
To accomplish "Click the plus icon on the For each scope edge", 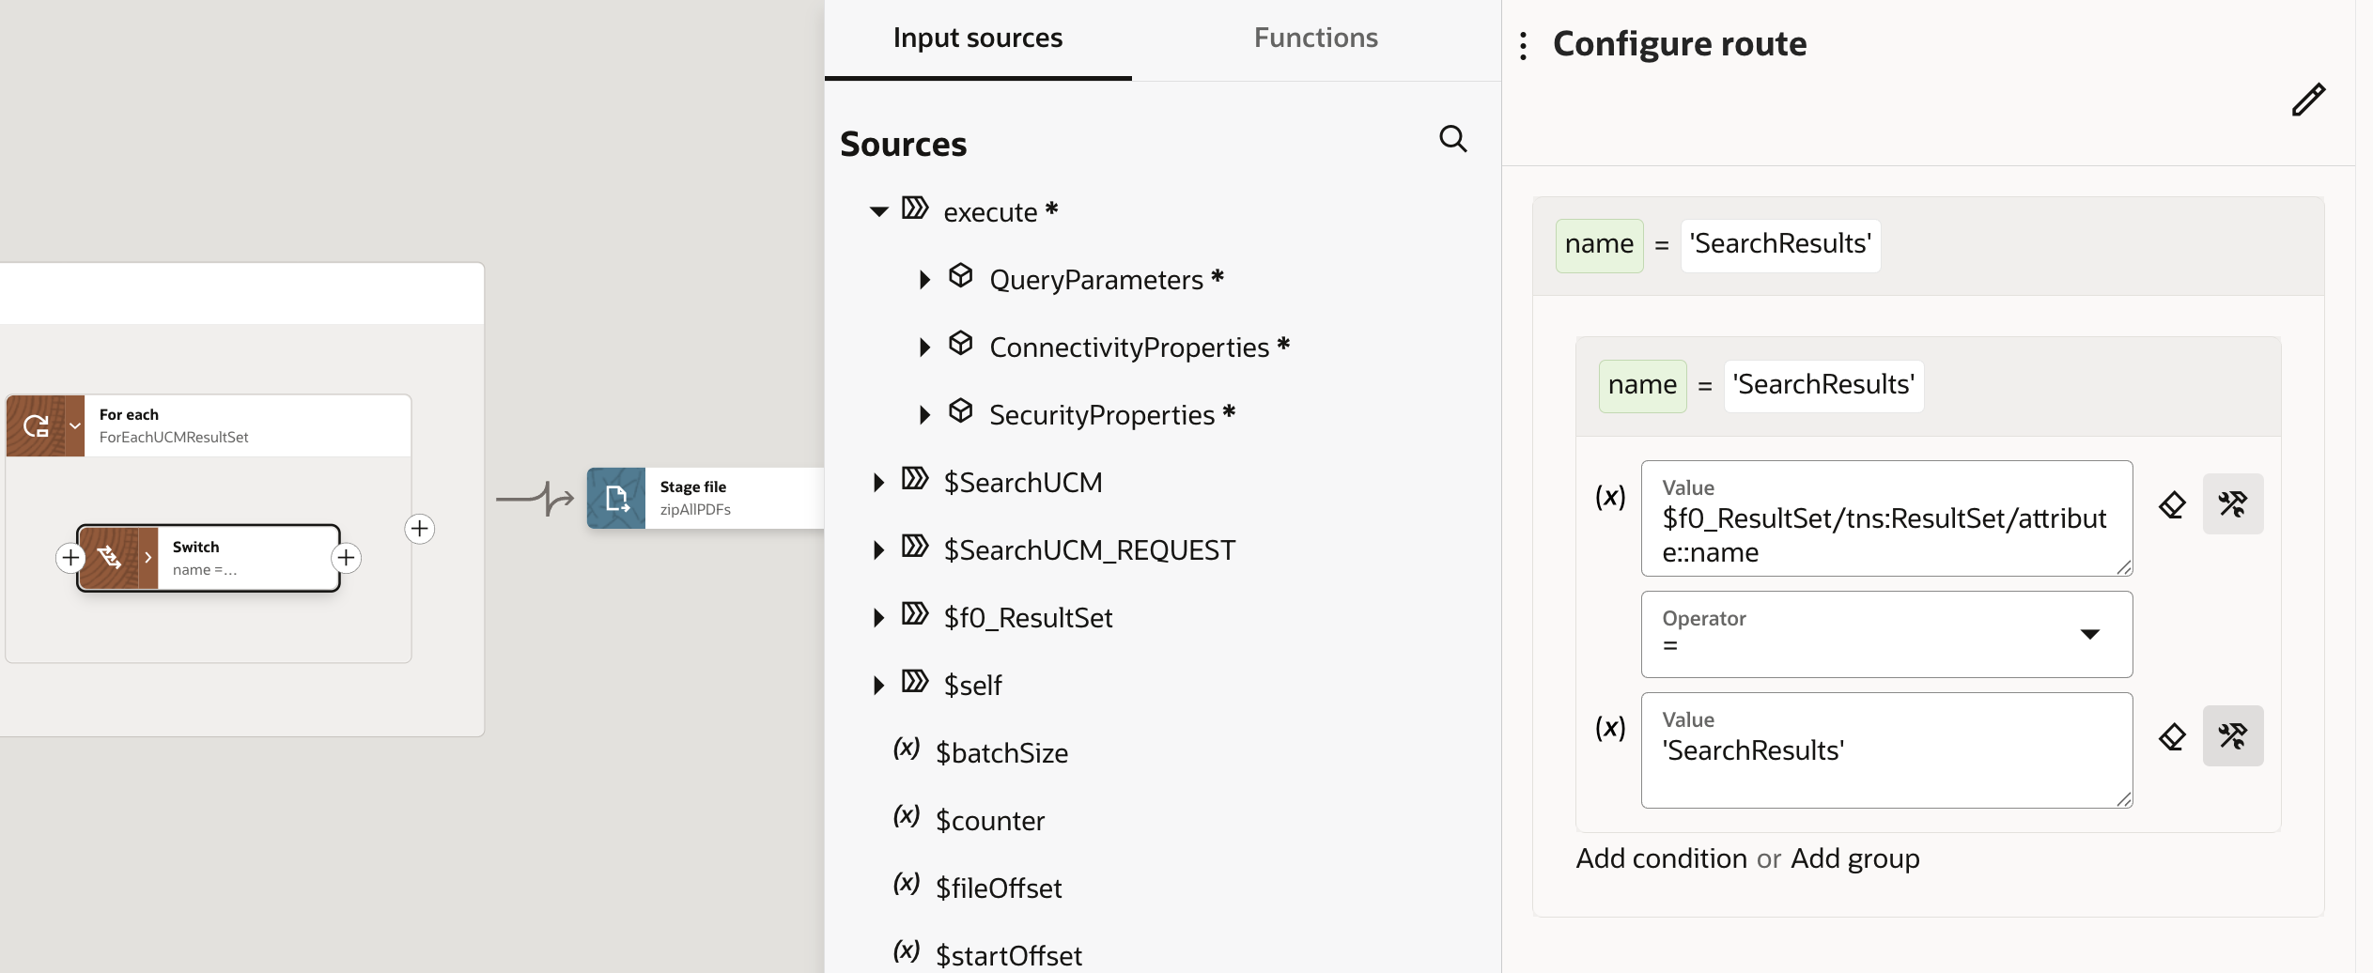I will 420,528.
